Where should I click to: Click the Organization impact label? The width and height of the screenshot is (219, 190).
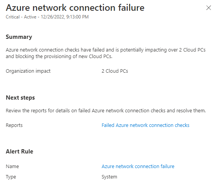pos(28,71)
